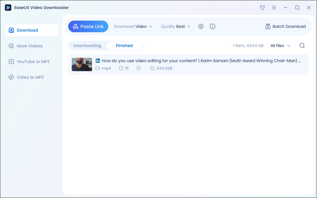Screen dimensions: 317x198
Task: Click the info circle icon
Action: [x=212, y=27]
